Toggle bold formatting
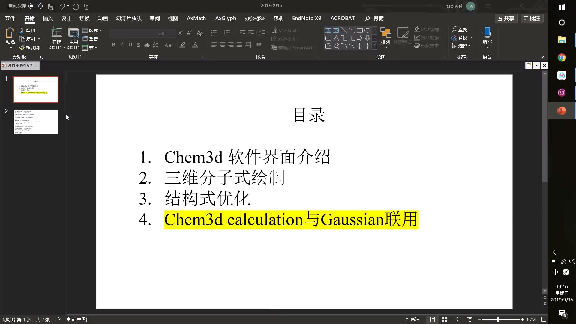The width and height of the screenshot is (576, 324). click(114, 45)
